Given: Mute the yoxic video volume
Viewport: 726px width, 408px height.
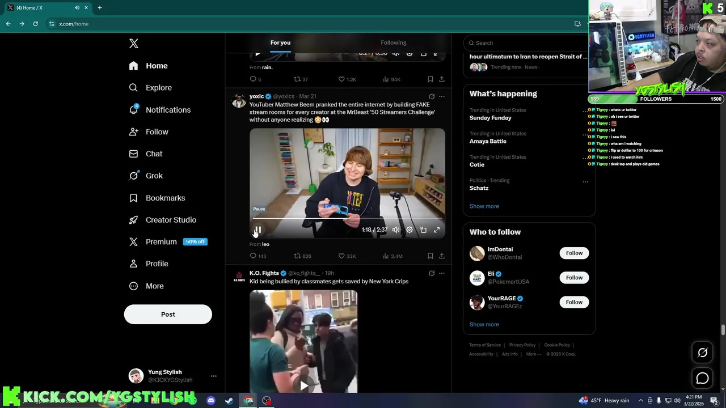Looking at the screenshot, I should [396, 230].
